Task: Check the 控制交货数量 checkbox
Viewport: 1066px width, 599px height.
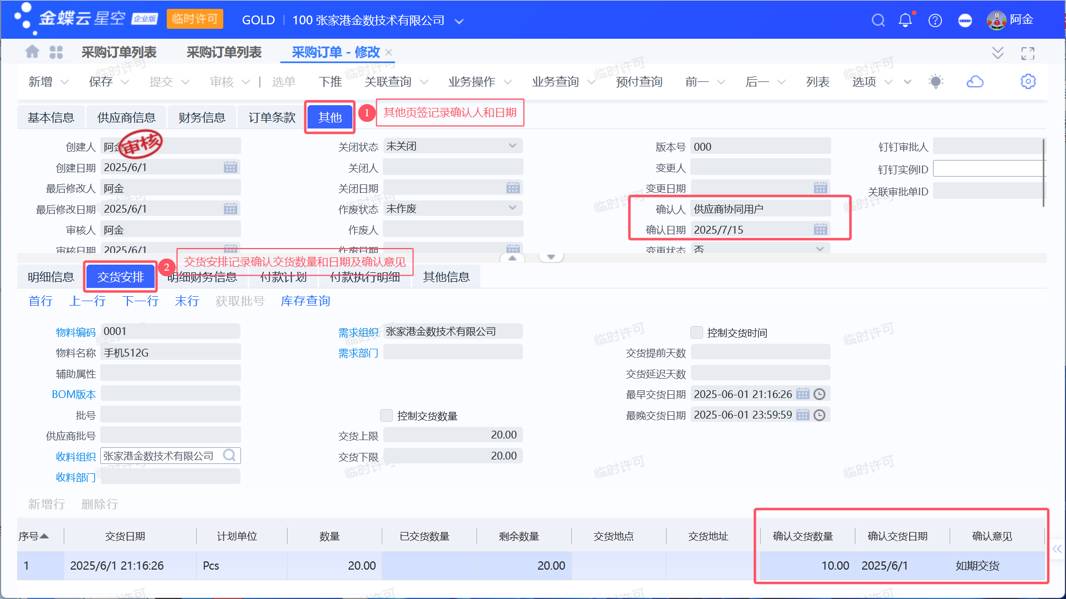Action: [x=385, y=415]
